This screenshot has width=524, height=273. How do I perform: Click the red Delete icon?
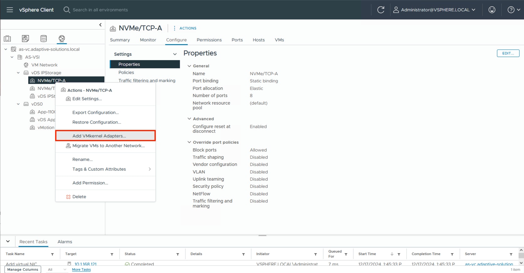68,197
